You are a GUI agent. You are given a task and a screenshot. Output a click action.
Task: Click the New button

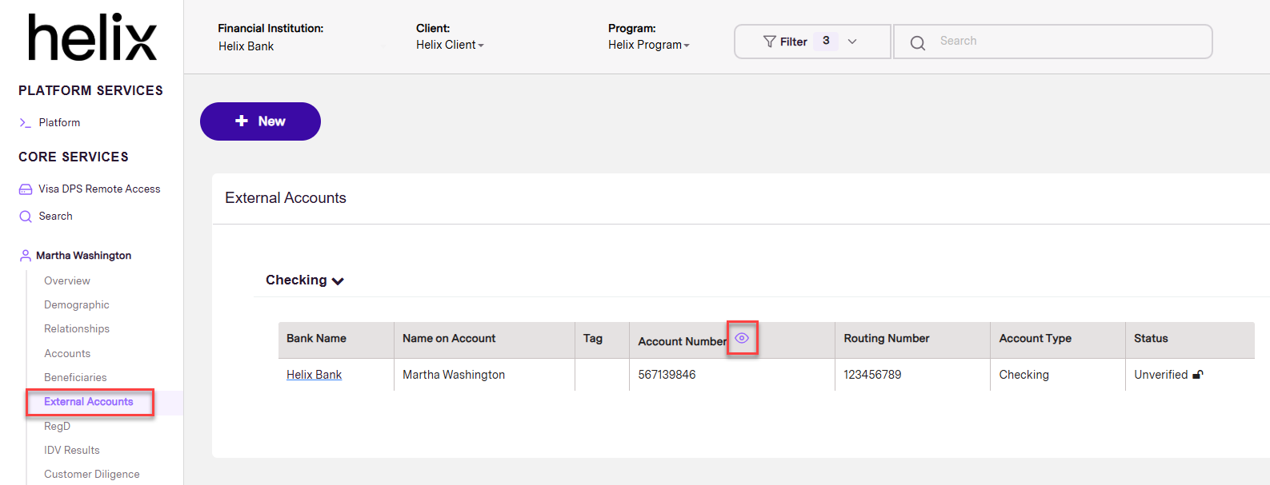pos(260,121)
